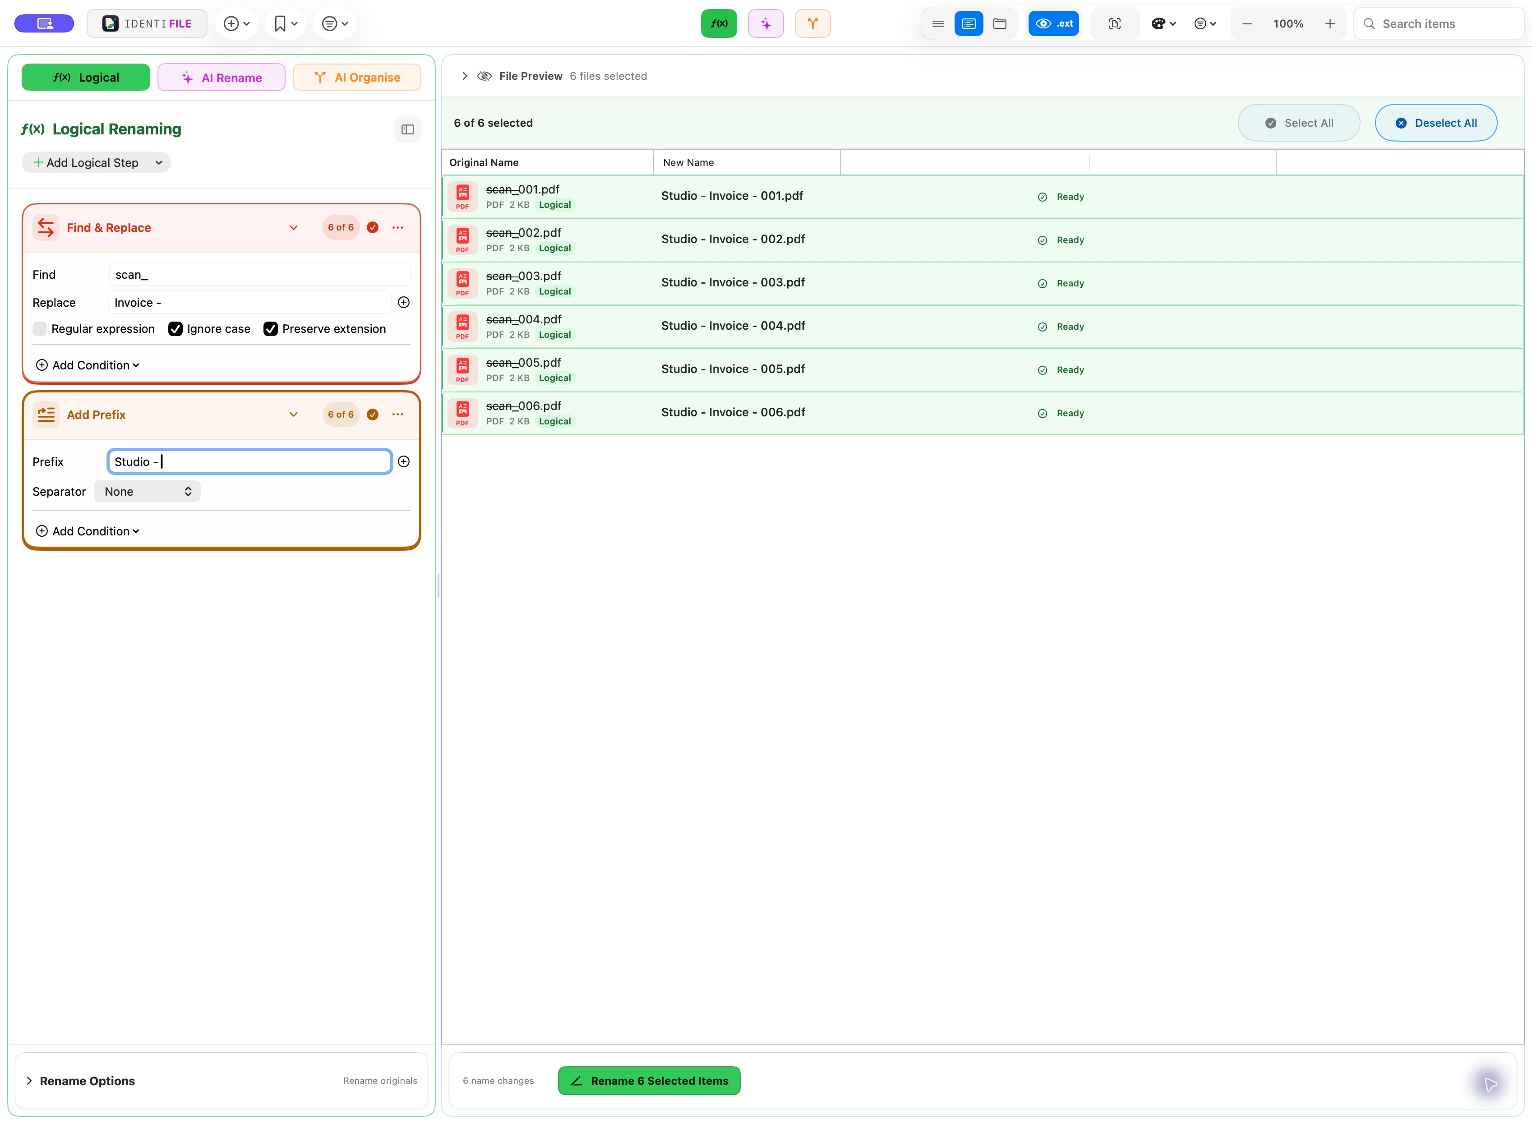Click Rename 6 Selected Items button
The width and height of the screenshot is (1532, 1124).
649,1080
